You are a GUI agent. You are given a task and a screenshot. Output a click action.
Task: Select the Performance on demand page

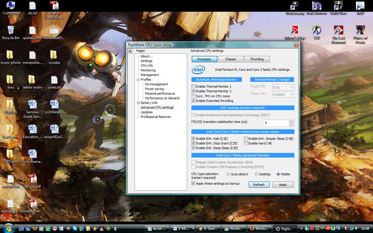(162, 98)
